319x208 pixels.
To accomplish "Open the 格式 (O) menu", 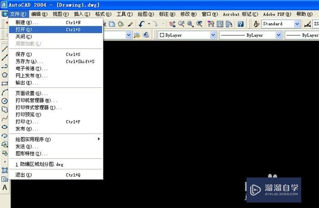I will tap(103, 14).
